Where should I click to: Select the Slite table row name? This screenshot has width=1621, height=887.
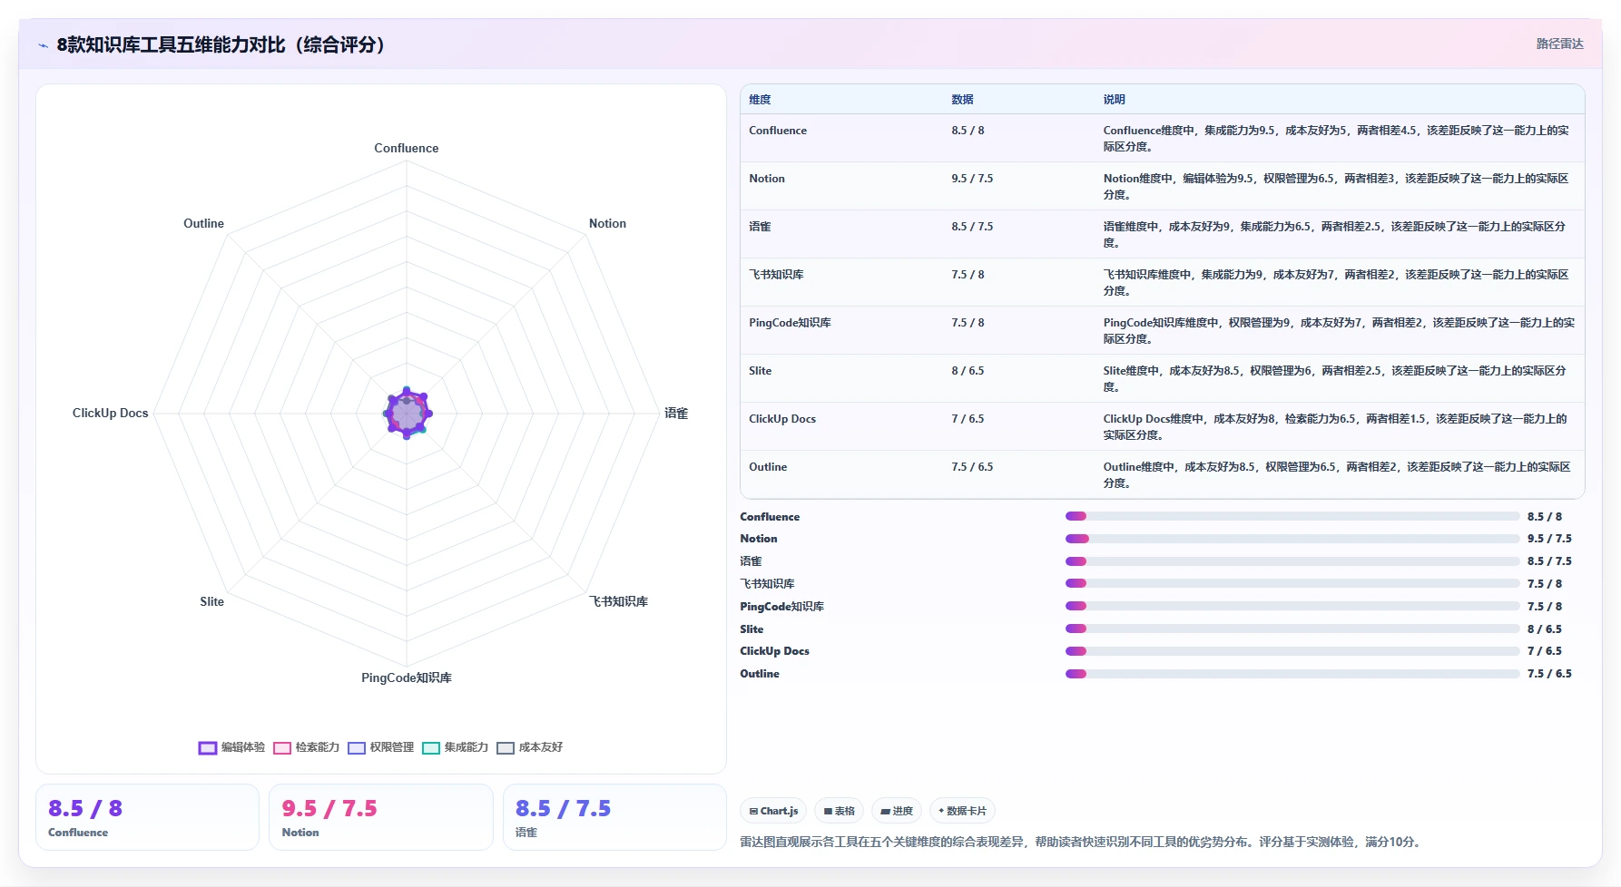click(761, 371)
